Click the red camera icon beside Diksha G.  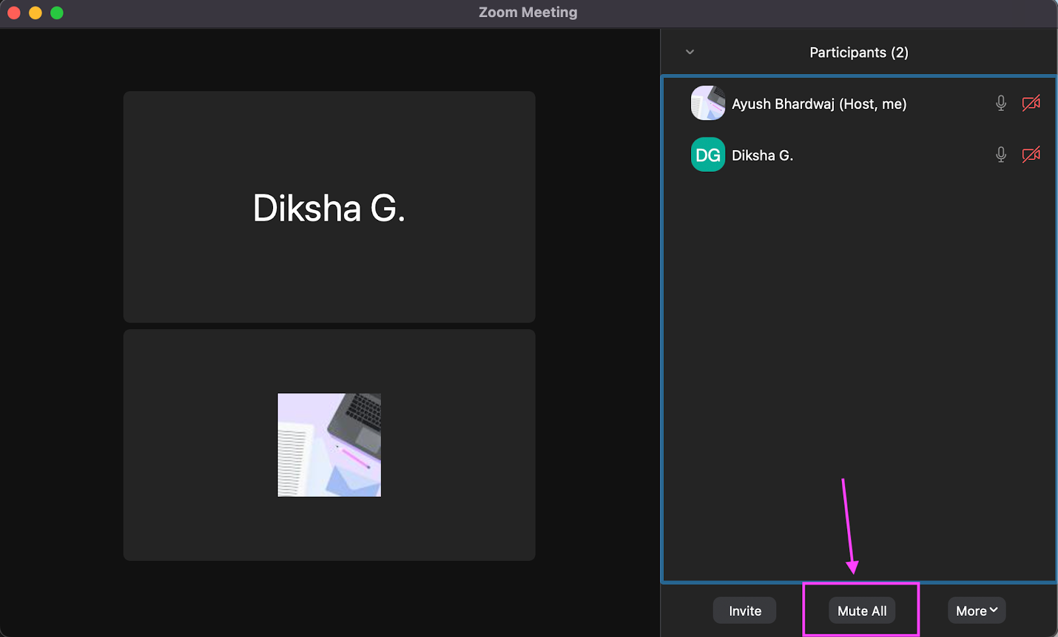pyautogui.click(x=1031, y=155)
